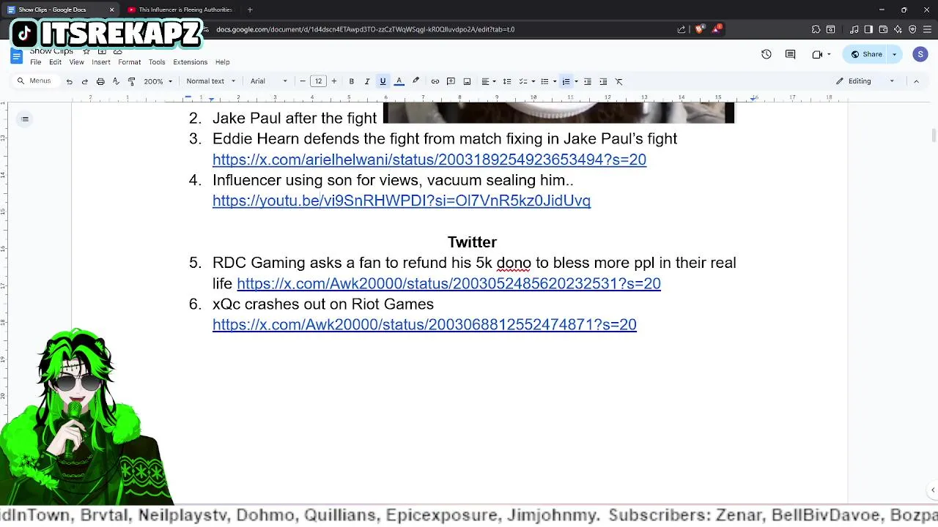The width and height of the screenshot is (938, 527).
Task: Open the 200% zoom level dropdown
Action: coord(158,81)
